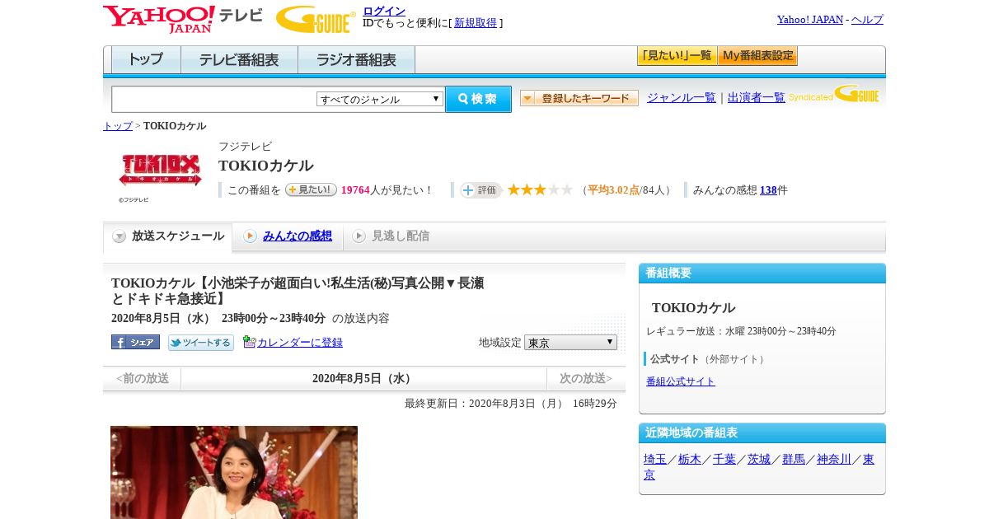Click the 最終更新日 timestamp text
The image size is (989, 519).
(511, 404)
